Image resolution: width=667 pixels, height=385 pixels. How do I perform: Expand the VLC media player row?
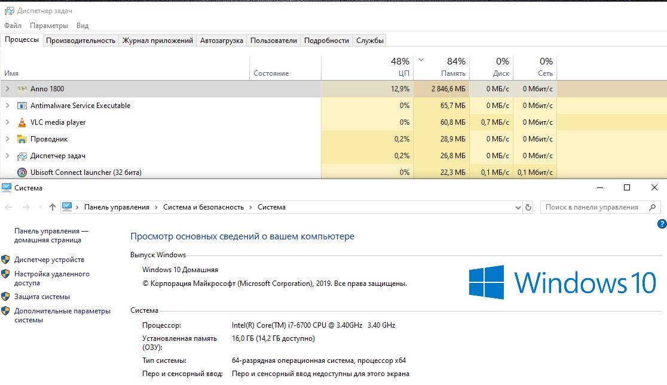[7, 122]
